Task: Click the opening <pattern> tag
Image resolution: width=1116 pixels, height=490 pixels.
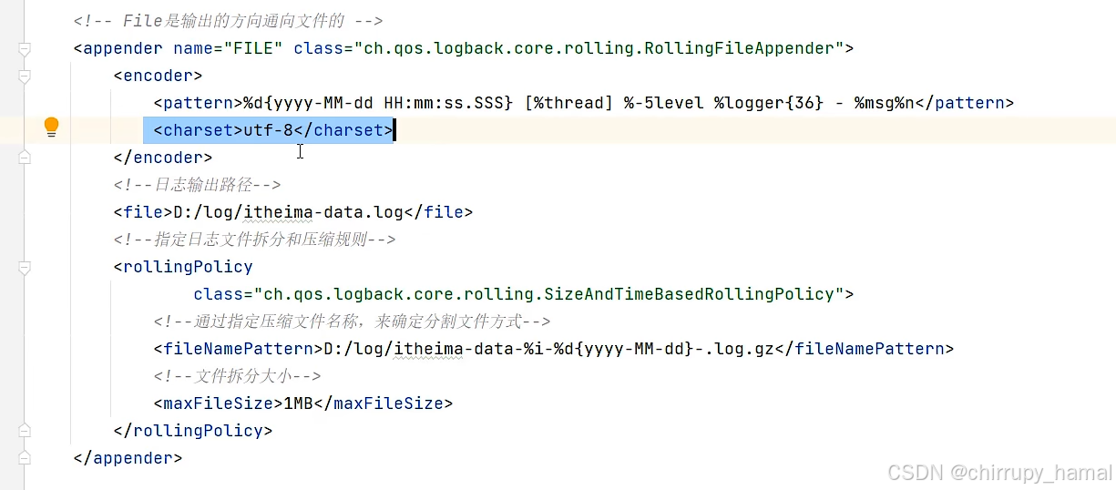Action: pyautogui.click(x=198, y=103)
